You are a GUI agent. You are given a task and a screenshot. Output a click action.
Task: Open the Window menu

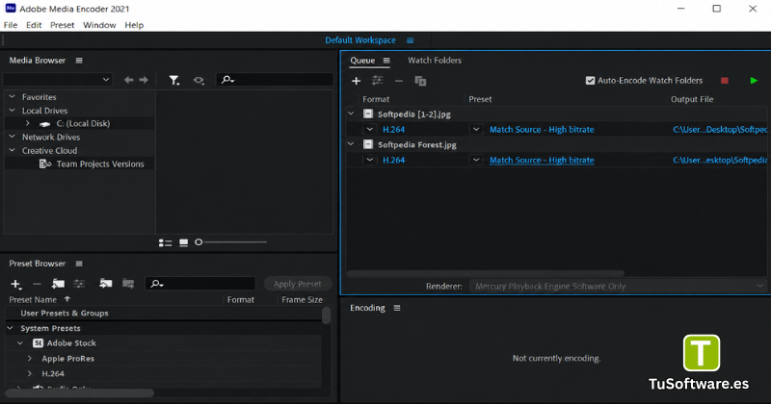click(99, 25)
